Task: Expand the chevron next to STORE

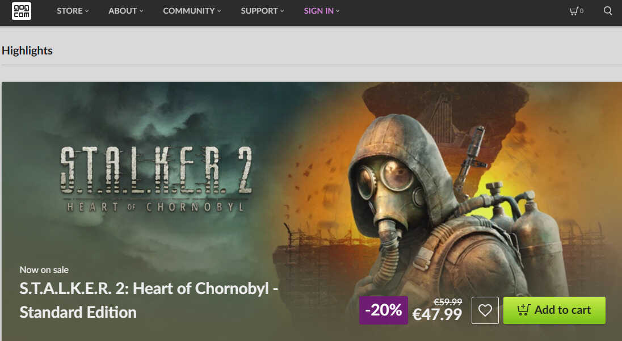Action: pyautogui.click(x=87, y=11)
